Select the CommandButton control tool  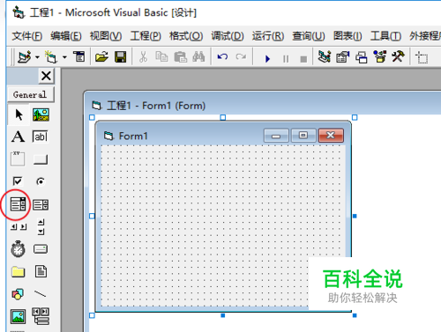41,159
